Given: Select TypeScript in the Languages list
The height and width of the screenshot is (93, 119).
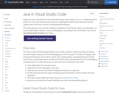Looking at the screenshot, I should [8, 51].
